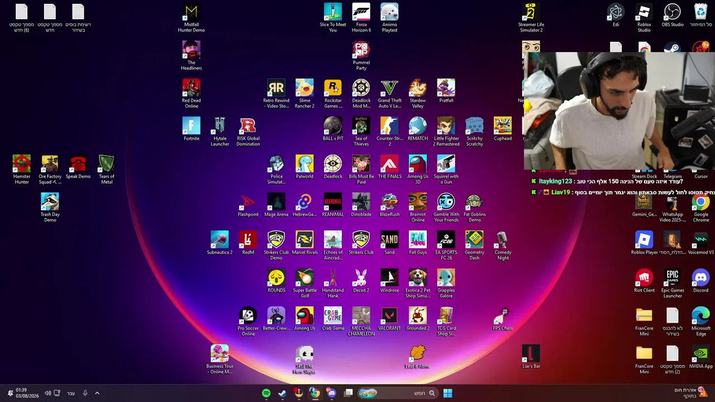
Task: Select the Microsoft Edge desktop shortcut
Action: pos(700,322)
